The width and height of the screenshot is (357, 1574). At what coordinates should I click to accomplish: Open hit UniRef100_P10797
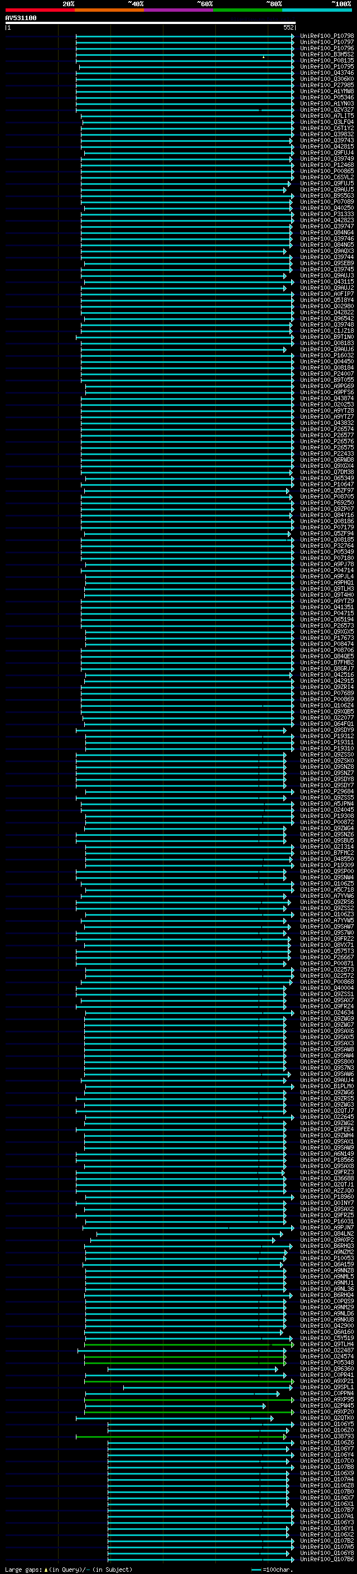(327, 42)
